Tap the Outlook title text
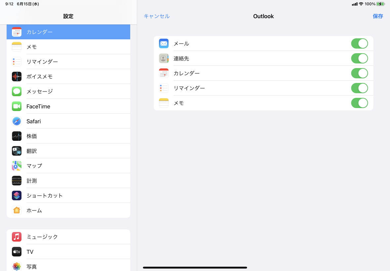 263,16
